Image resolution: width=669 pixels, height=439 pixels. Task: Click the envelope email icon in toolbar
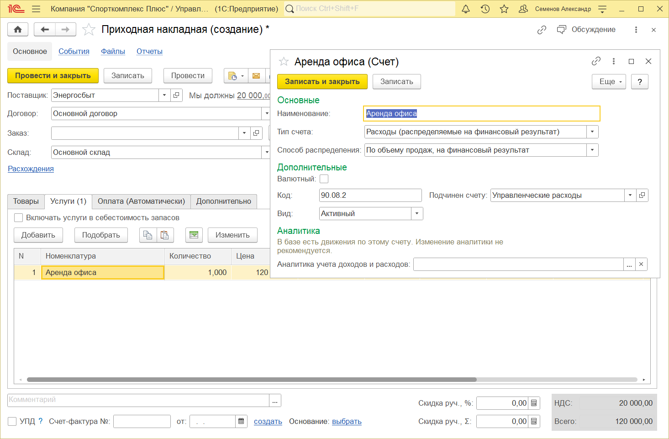(256, 76)
